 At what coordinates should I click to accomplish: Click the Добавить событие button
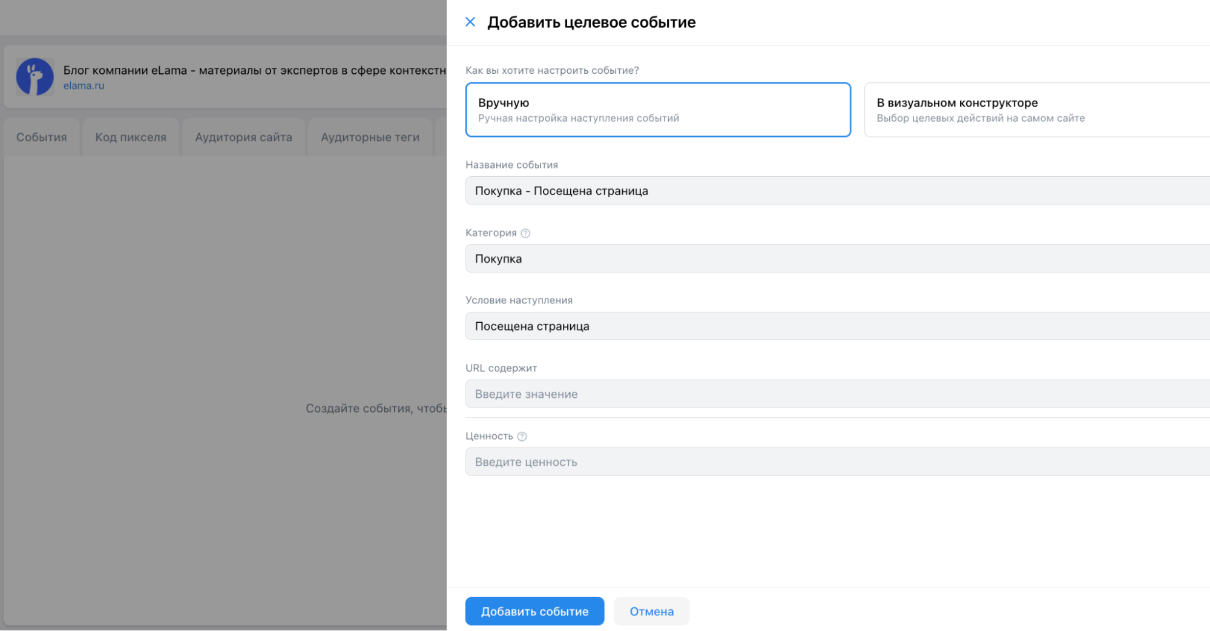tap(534, 611)
